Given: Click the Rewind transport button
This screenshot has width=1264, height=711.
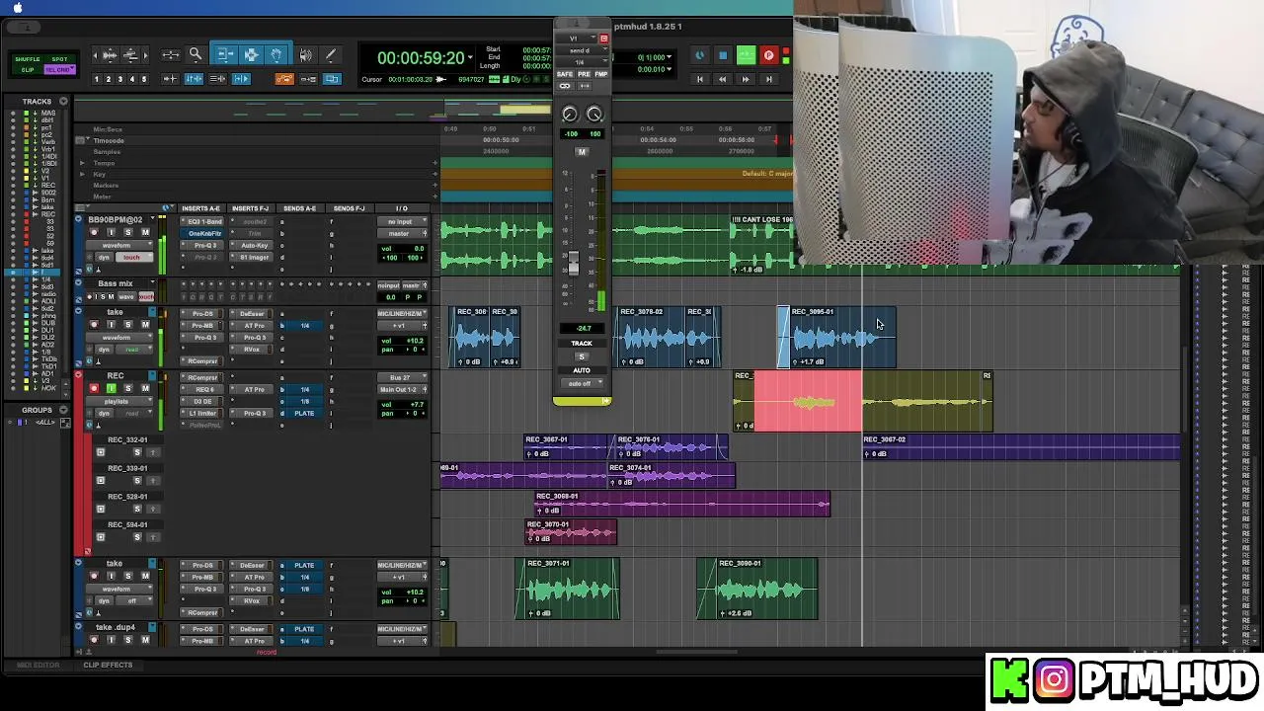Looking at the screenshot, I should (x=722, y=79).
